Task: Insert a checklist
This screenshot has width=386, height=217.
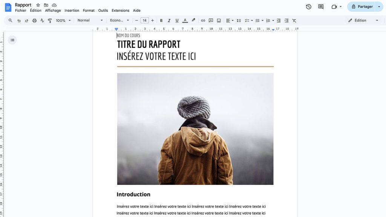Action: [x=247, y=20]
